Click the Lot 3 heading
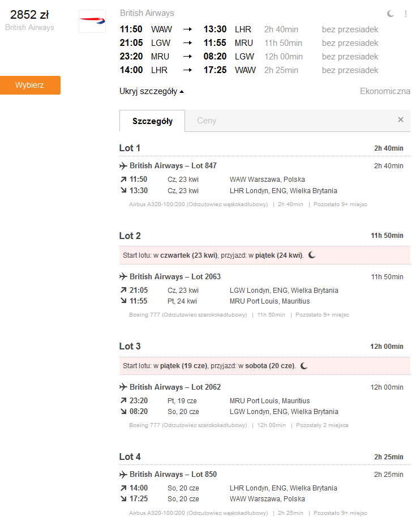The width and height of the screenshot is (420, 529). coord(130,347)
